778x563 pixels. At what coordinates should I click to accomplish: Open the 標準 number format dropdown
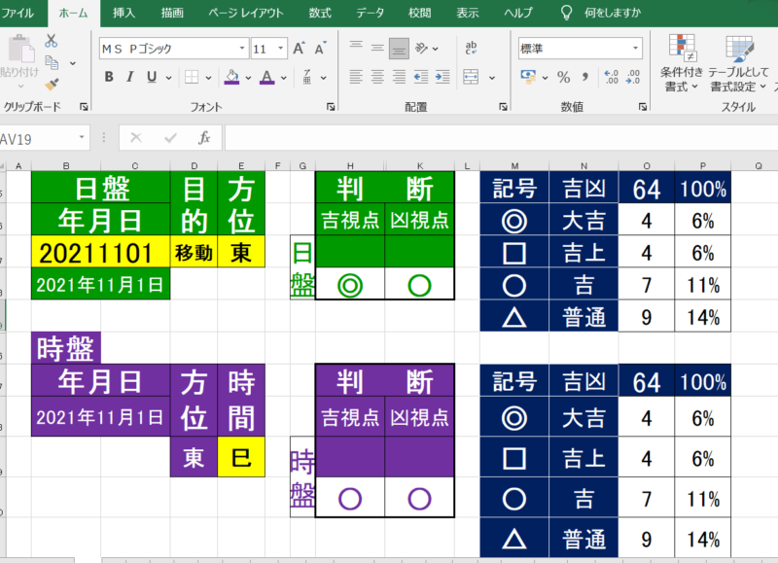(x=635, y=49)
